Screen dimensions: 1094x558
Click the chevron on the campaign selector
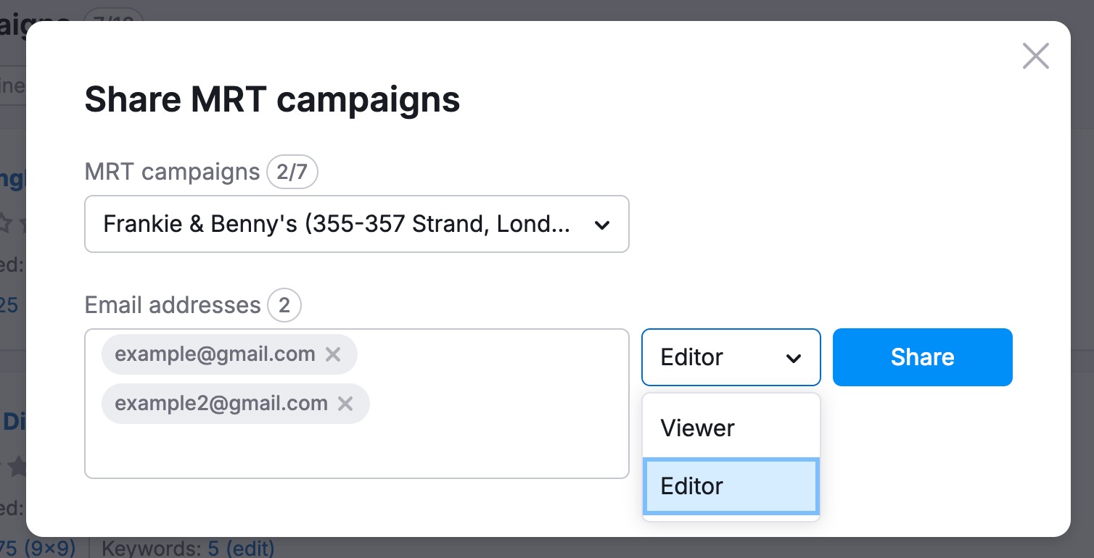click(x=602, y=225)
